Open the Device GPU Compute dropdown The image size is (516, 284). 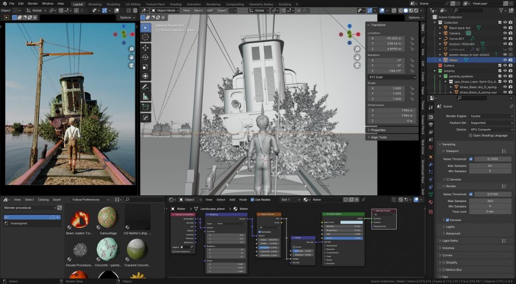point(491,129)
